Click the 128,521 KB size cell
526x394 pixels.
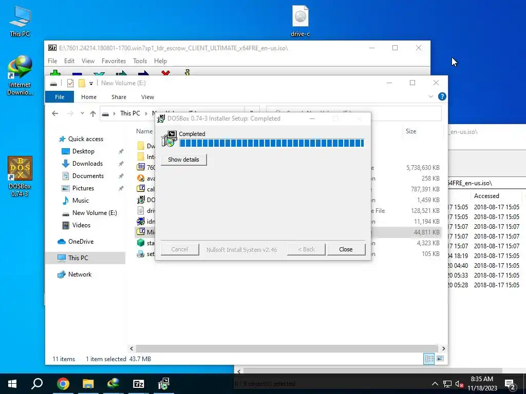click(x=425, y=211)
